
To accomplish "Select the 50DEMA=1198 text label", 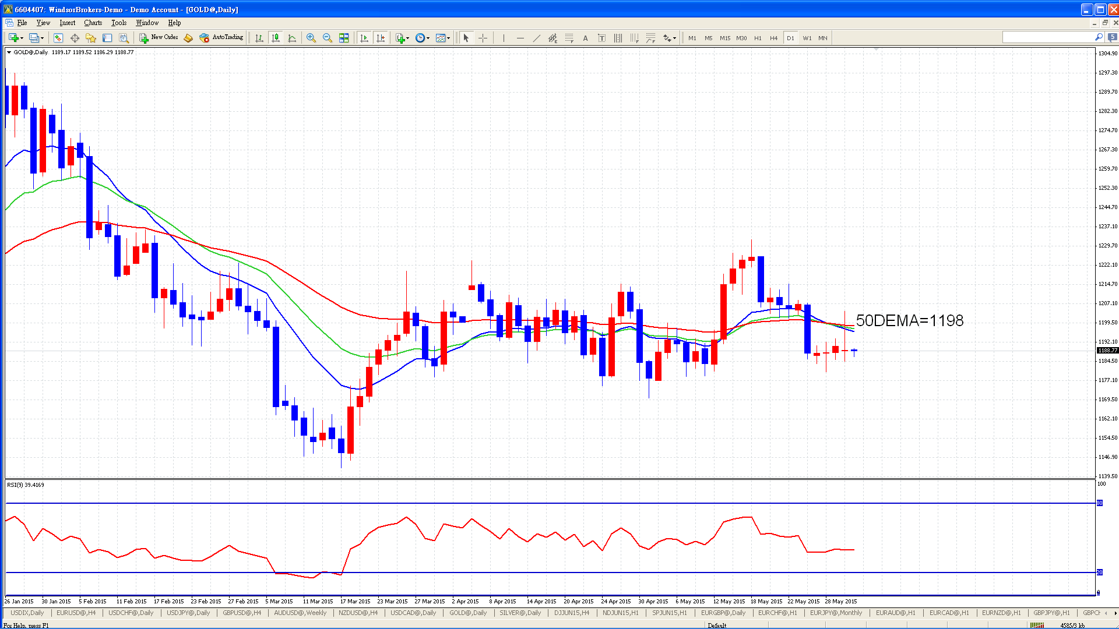I will coord(909,320).
